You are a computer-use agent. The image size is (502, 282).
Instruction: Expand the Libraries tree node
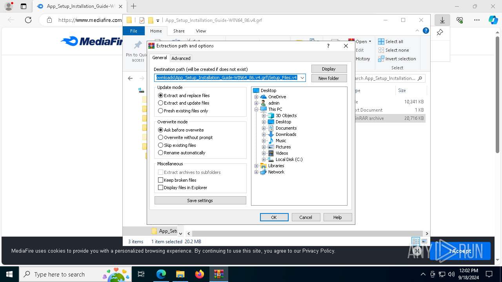click(256, 166)
